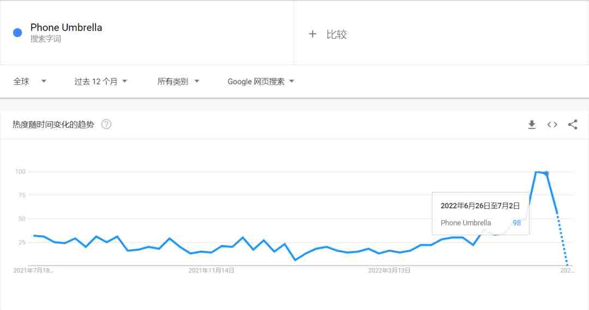Image resolution: width=589 pixels, height=310 pixels.
Task: Click the 2021年11月14日 axis date label
Action: (211, 270)
